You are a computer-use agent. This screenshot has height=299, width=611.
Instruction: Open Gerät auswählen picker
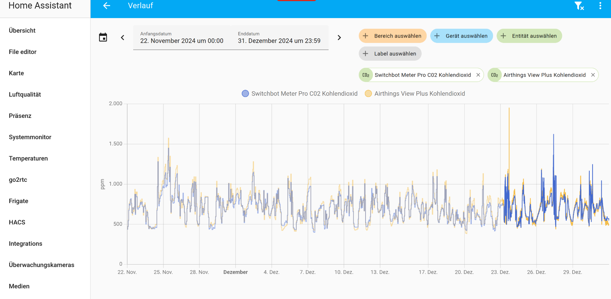coord(461,36)
